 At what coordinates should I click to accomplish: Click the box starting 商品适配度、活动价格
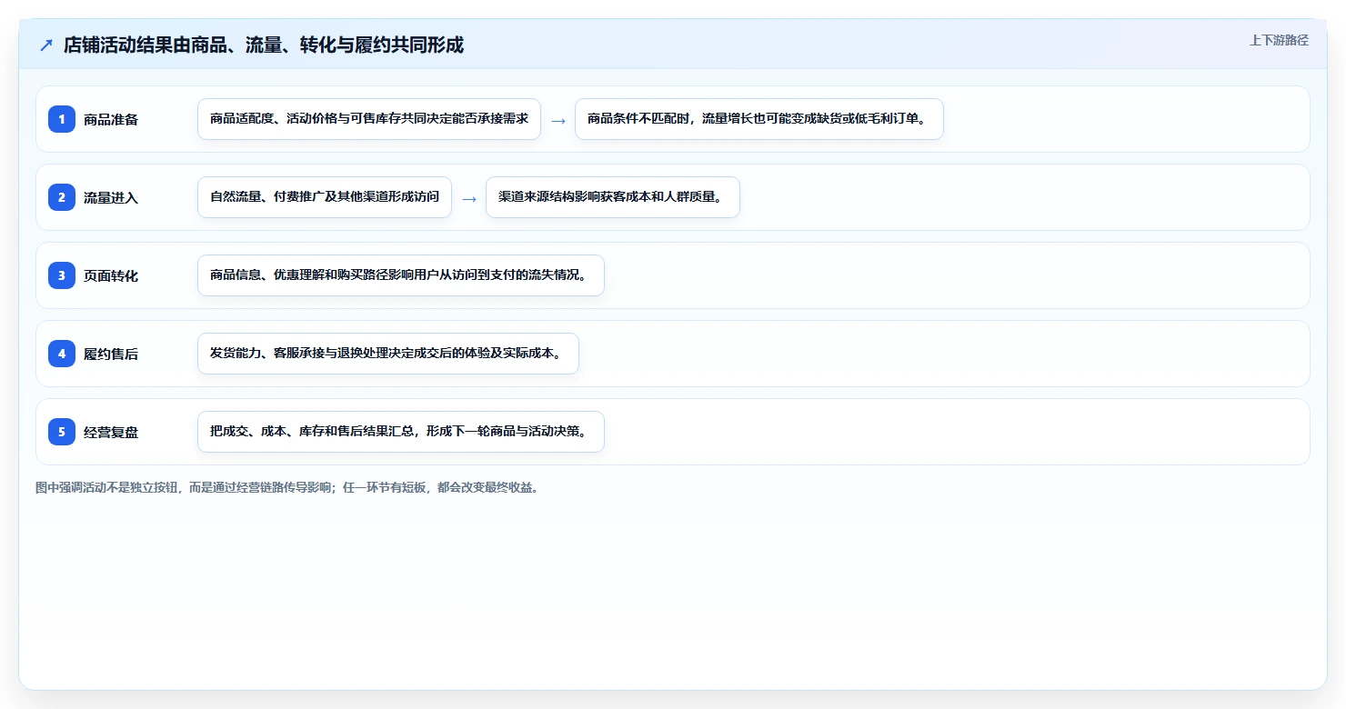point(369,119)
